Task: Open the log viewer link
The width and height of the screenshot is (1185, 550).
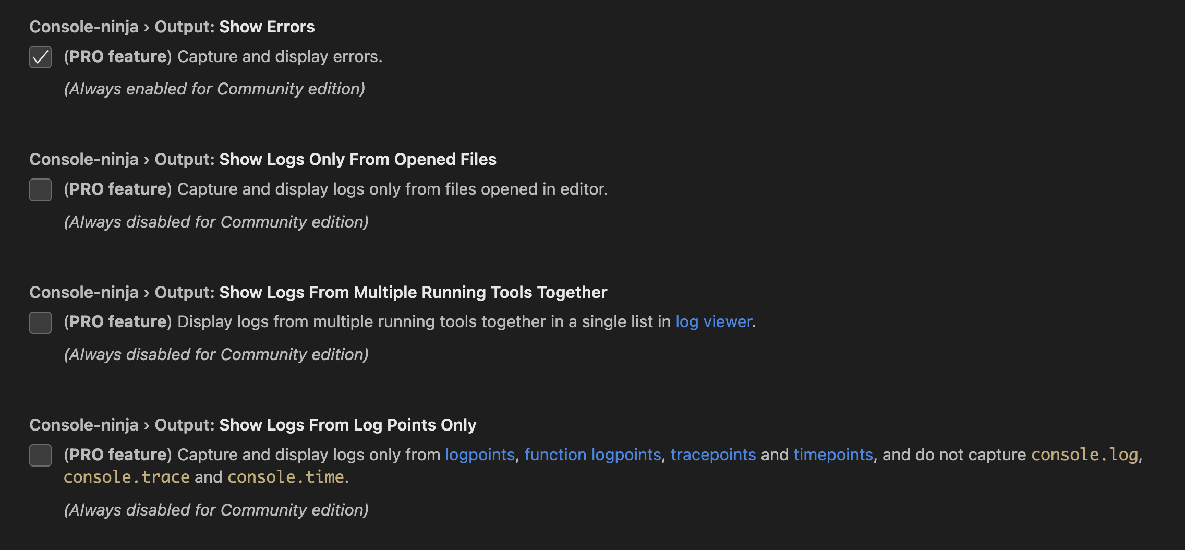Action: pyautogui.click(x=714, y=321)
